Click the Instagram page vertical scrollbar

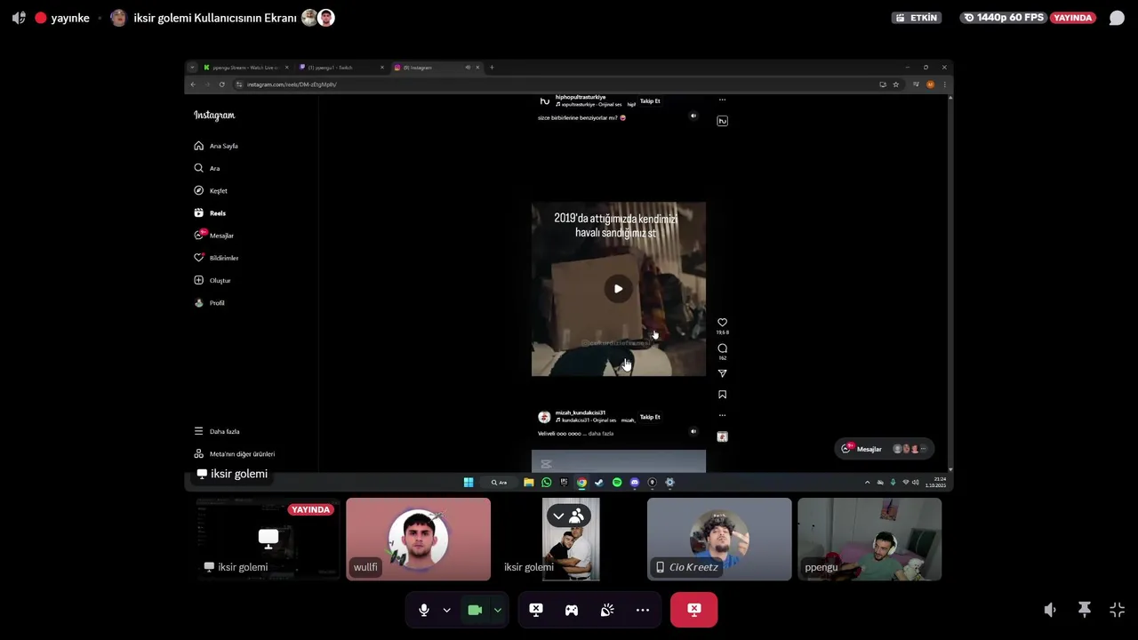tap(950, 282)
